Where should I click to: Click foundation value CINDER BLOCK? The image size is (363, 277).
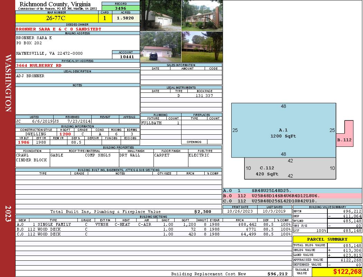[31, 160]
